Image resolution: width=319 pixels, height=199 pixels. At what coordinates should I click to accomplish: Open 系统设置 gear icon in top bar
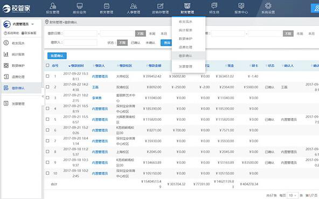click(x=268, y=6)
